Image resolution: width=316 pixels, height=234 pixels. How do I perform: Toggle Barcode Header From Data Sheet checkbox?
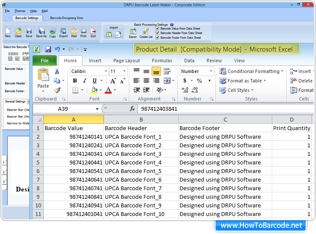point(158,33)
